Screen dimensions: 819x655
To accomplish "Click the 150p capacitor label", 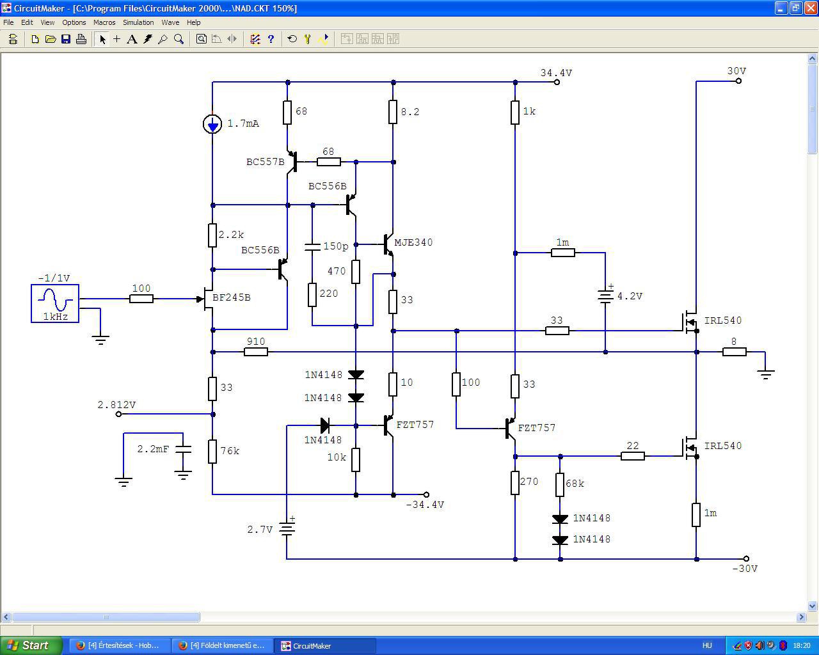I will tap(336, 246).
